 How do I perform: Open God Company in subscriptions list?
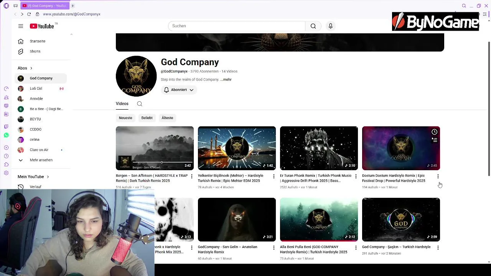(41, 78)
